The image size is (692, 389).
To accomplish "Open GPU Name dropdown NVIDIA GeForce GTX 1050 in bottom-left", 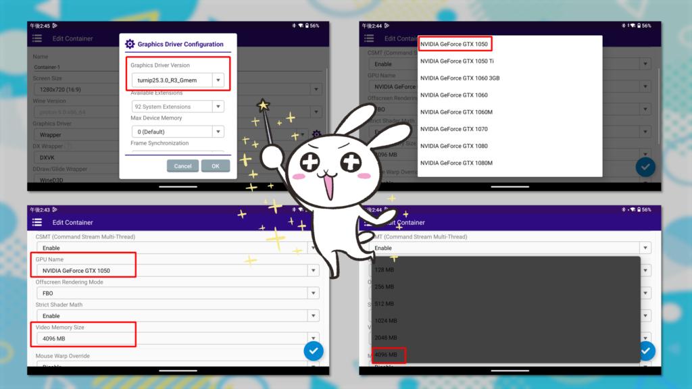I will pos(178,270).
